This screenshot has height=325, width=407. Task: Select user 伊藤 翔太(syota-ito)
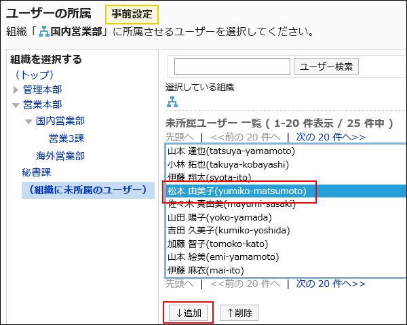[286, 177]
